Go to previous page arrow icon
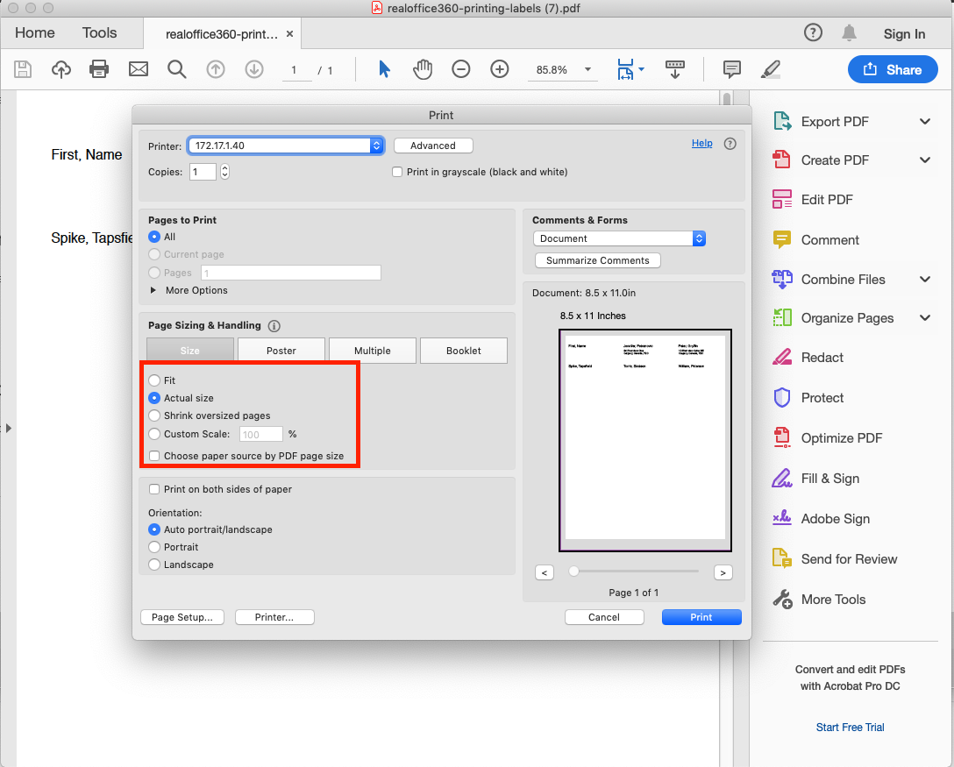This screenshot has height=767, width=954. pyautogui.click(x=216, y=69)
